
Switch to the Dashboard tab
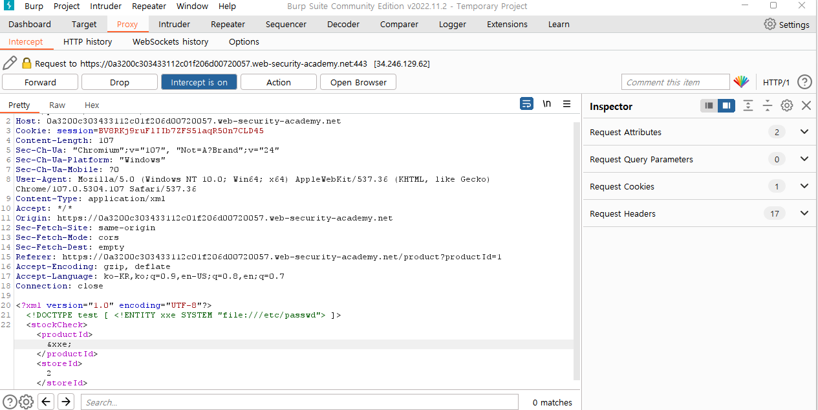(x=30, y=24)
